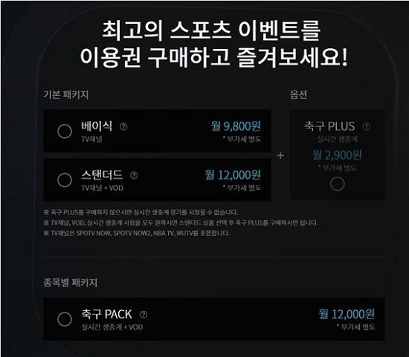Image resolution: width=409 pixels, height=357 pixels.
Task: Open help icon next to 베이식
Action: tap(123, 127)
